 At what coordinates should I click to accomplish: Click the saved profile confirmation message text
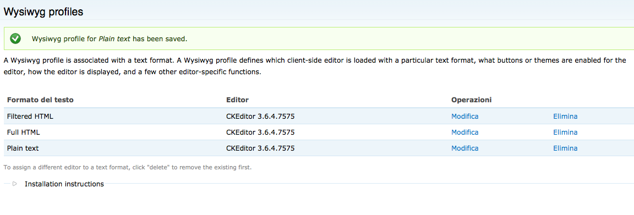[110, 39]
